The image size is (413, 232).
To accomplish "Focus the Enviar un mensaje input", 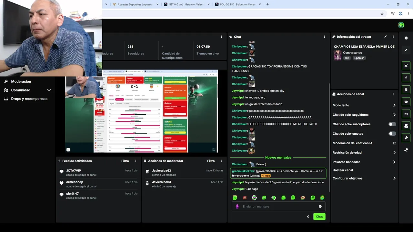I will (x=278, y=207).
